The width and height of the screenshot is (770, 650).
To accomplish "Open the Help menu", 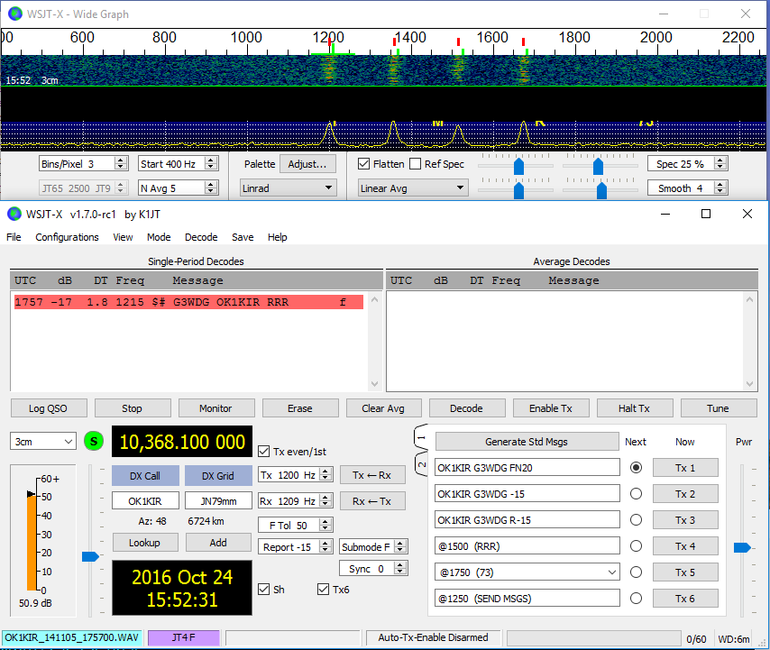I will [278, 237].
